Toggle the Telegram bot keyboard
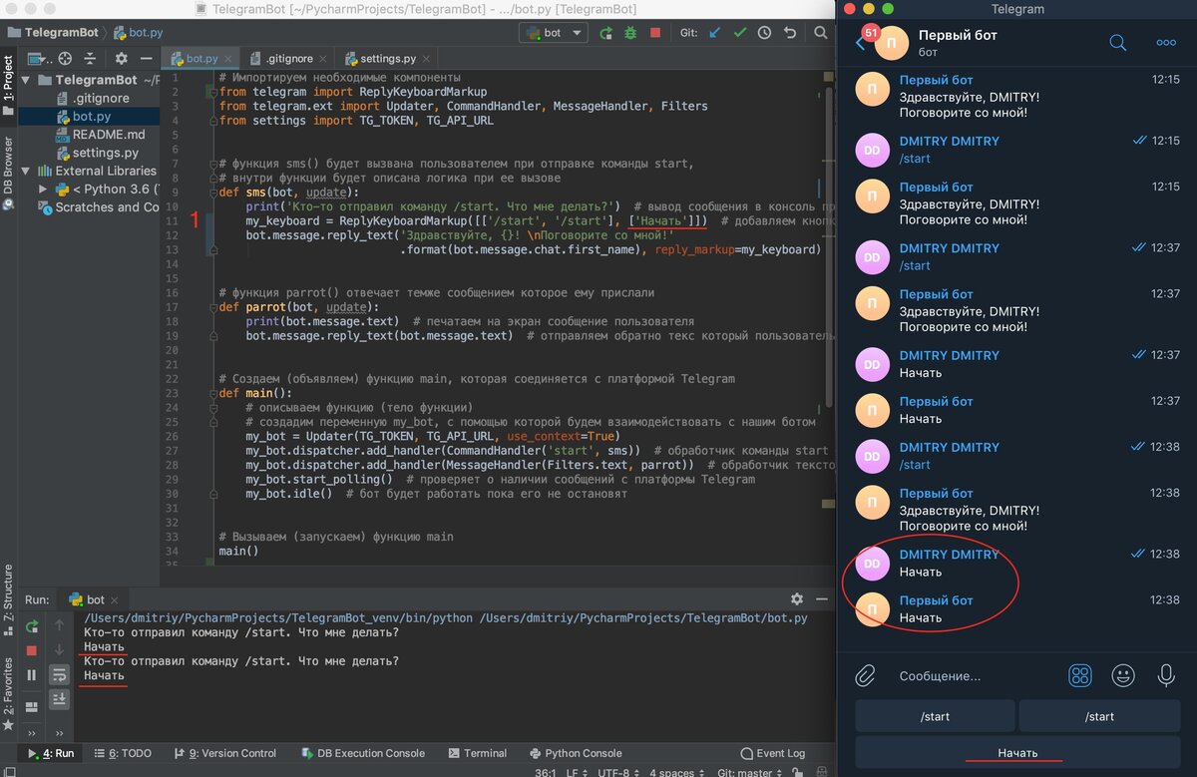Viewport: 1197px width, 777px height. (x=1079, y=675)
